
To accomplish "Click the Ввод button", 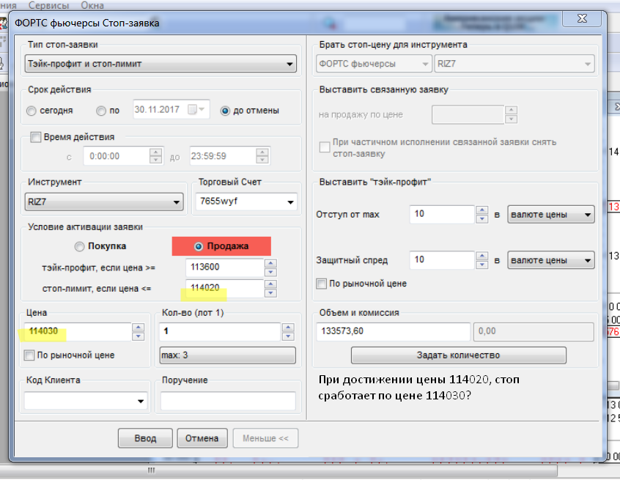I will tap(145, 438).
